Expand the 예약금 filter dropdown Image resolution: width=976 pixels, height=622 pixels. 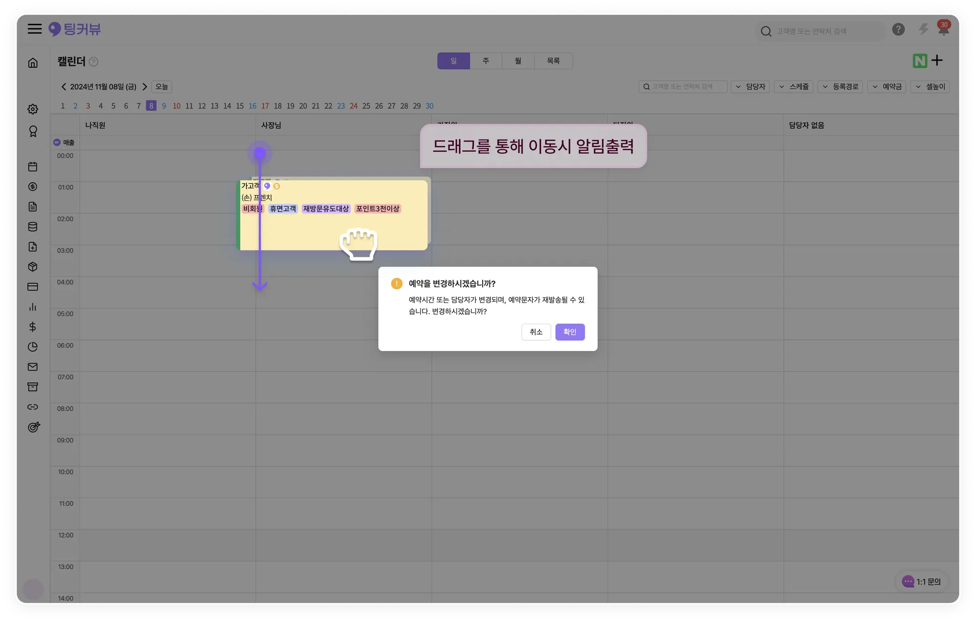pos(886,87)
